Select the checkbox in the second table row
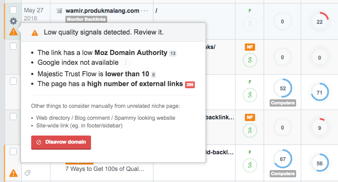 point(13,46)
